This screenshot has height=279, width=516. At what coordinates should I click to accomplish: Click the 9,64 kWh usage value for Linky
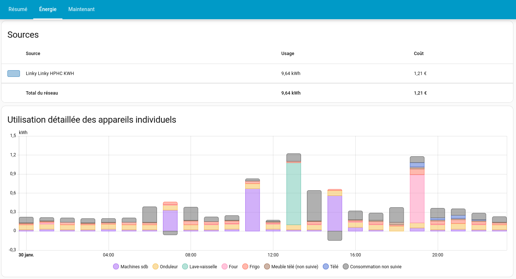coord(291,74)
